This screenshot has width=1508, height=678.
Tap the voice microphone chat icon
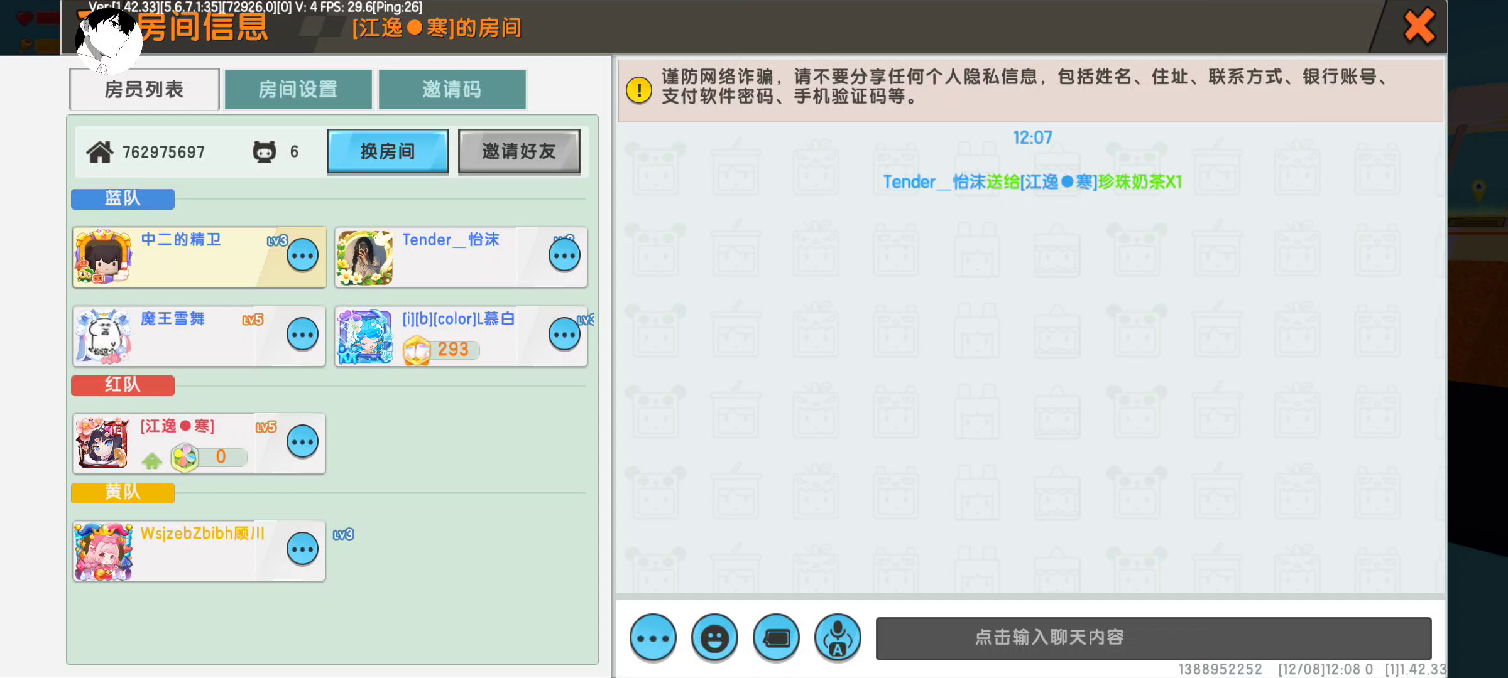[x=838, y=638]
